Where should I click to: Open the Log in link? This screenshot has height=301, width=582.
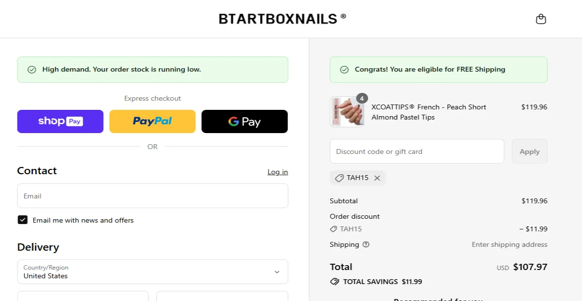[277, 172]
